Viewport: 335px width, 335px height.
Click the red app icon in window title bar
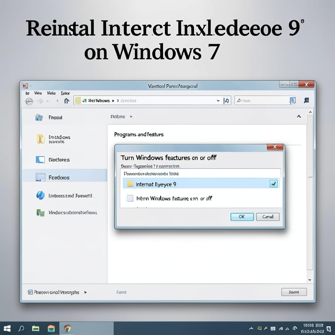26,86
